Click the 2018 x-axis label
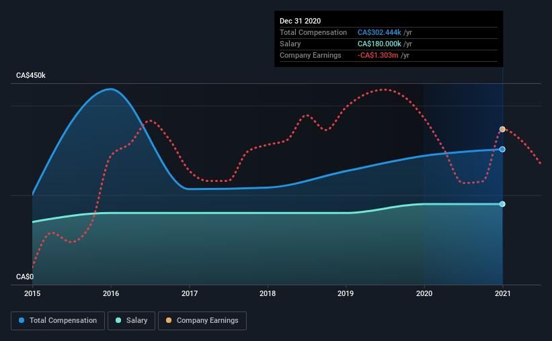The height and width of the screenshot is (341, 552). pyautogui.click(x=268, y=293)
